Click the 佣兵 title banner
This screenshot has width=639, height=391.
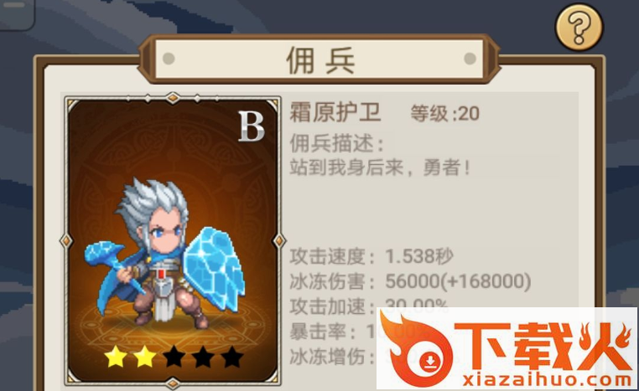click(320, 59)
